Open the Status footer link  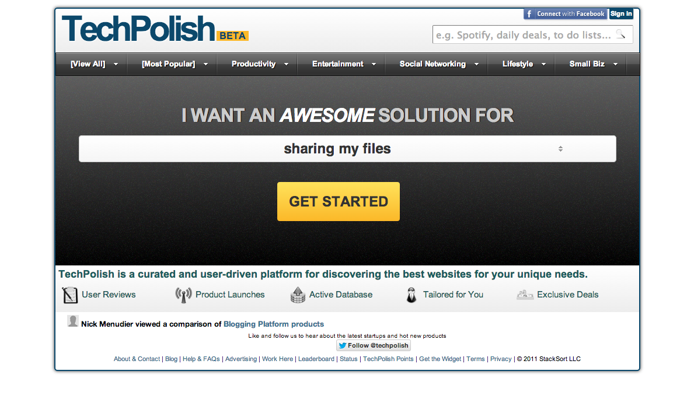[x=349, y=359]
